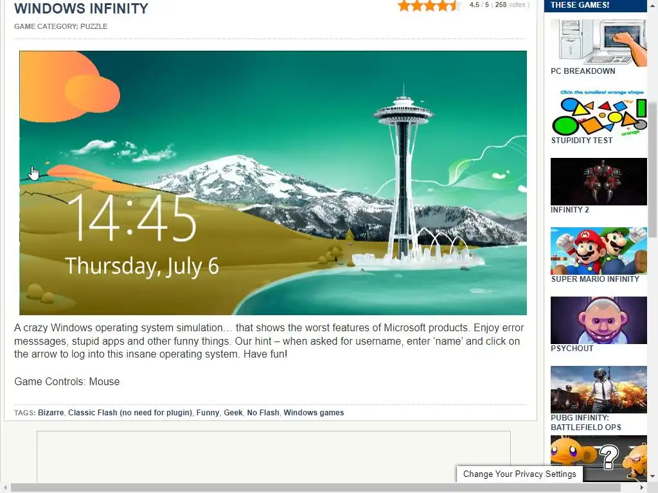
Task: Click the Change Your Privacy Settings button
Action: [519, 474]
